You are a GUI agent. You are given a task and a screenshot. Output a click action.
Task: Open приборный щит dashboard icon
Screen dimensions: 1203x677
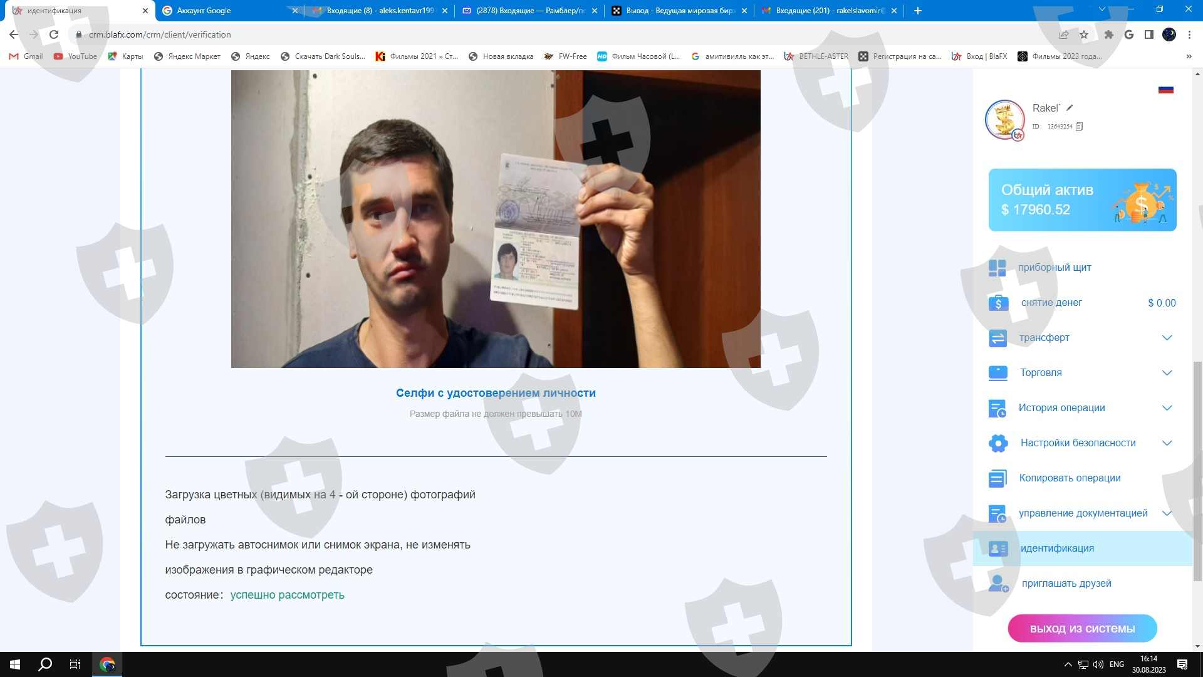pyautogui.click(x=997, y=268)
